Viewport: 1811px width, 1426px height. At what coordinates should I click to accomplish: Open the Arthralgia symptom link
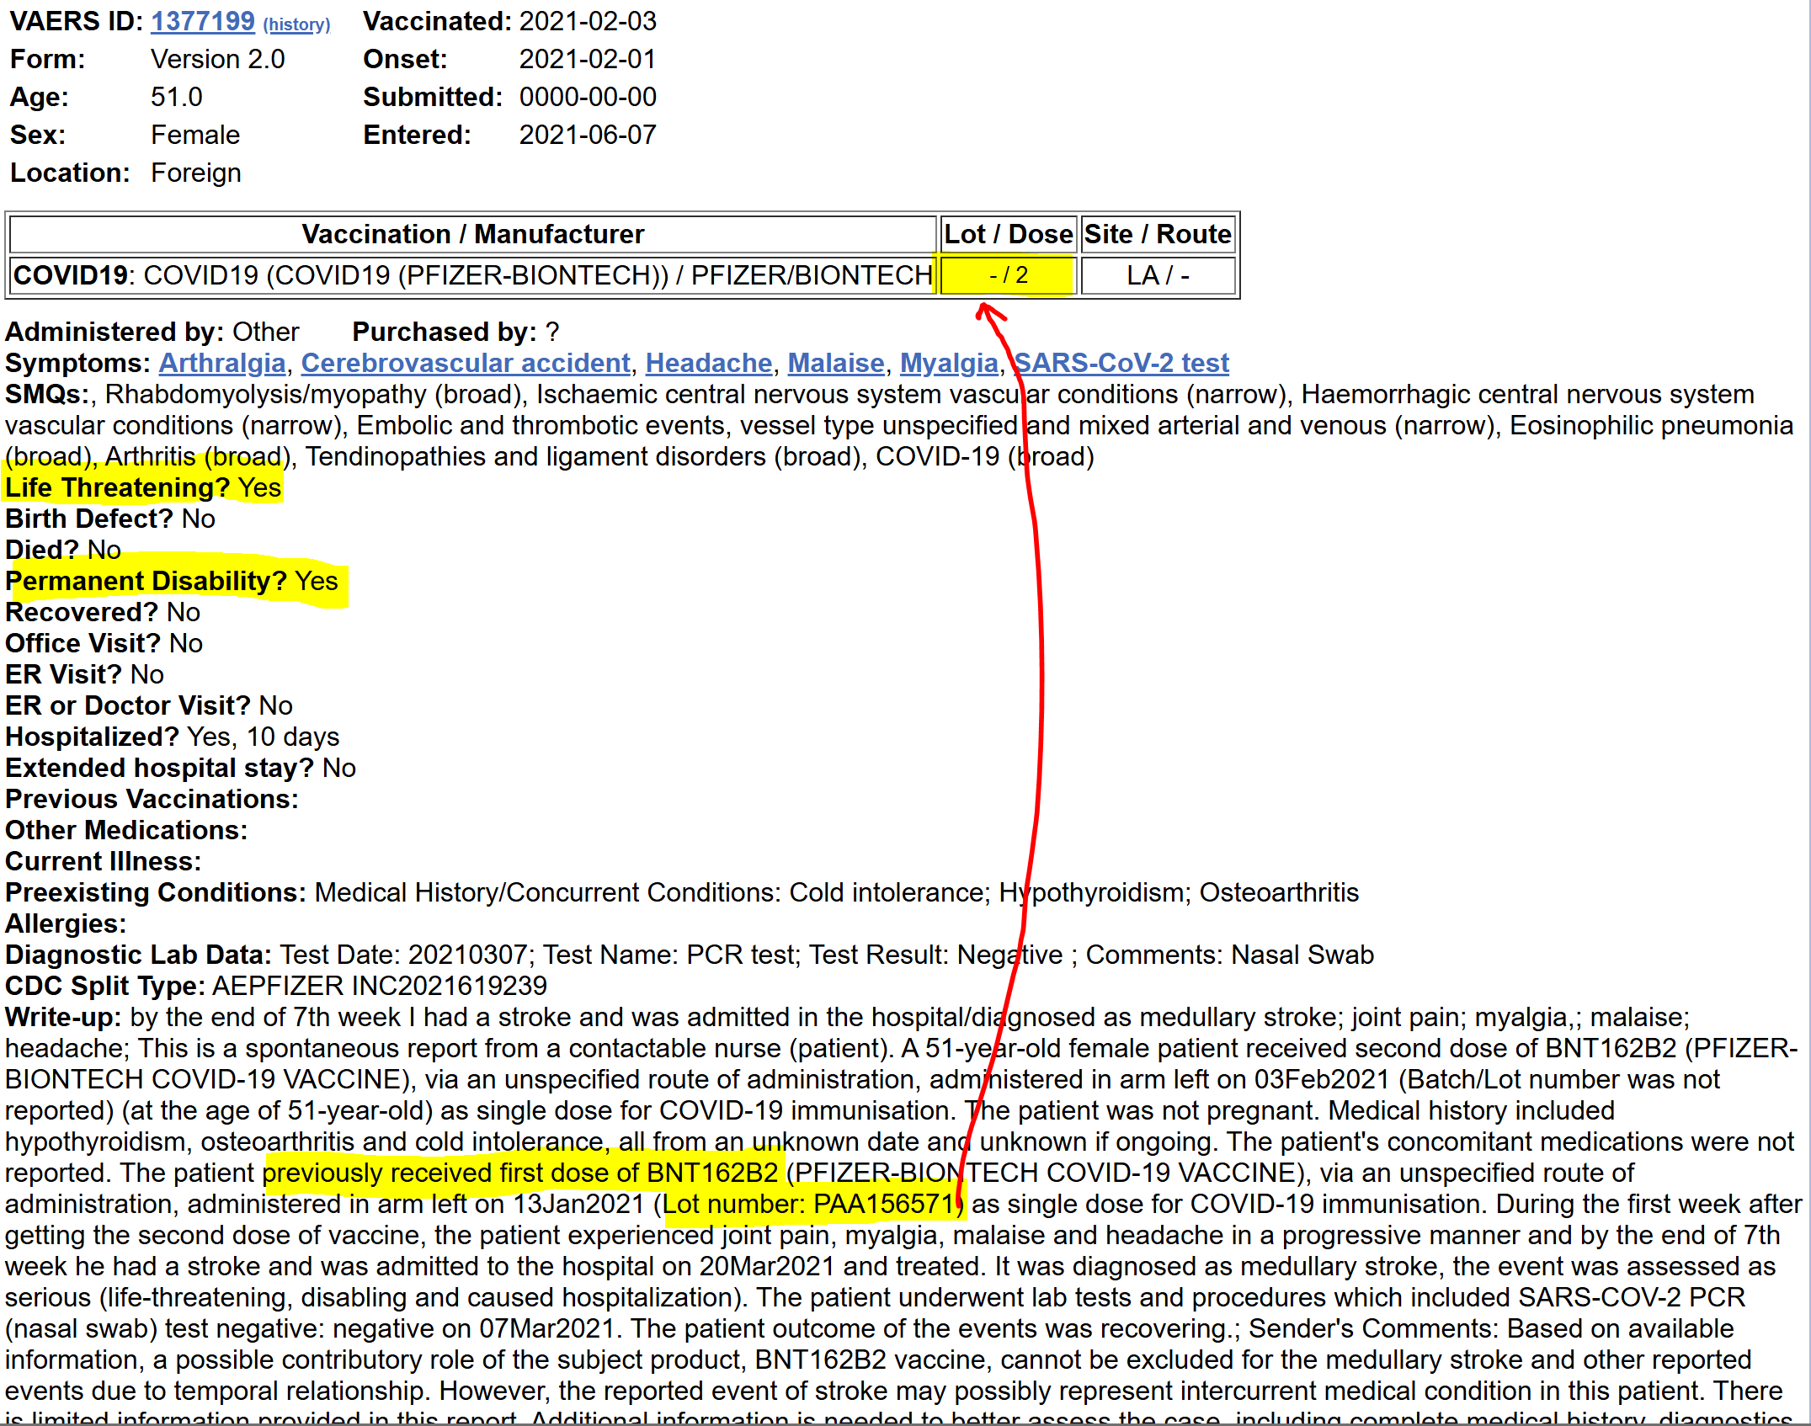[x=222, y=363]
